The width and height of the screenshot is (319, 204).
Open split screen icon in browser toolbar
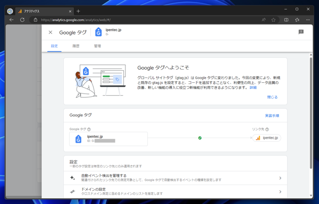point(286,20)
